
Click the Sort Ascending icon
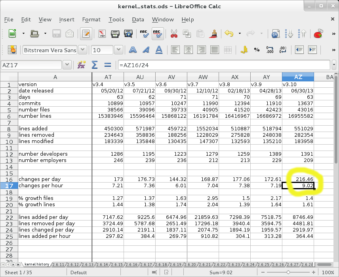tap(289, 34)
